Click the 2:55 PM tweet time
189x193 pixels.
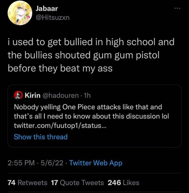[x=21, y=163]
